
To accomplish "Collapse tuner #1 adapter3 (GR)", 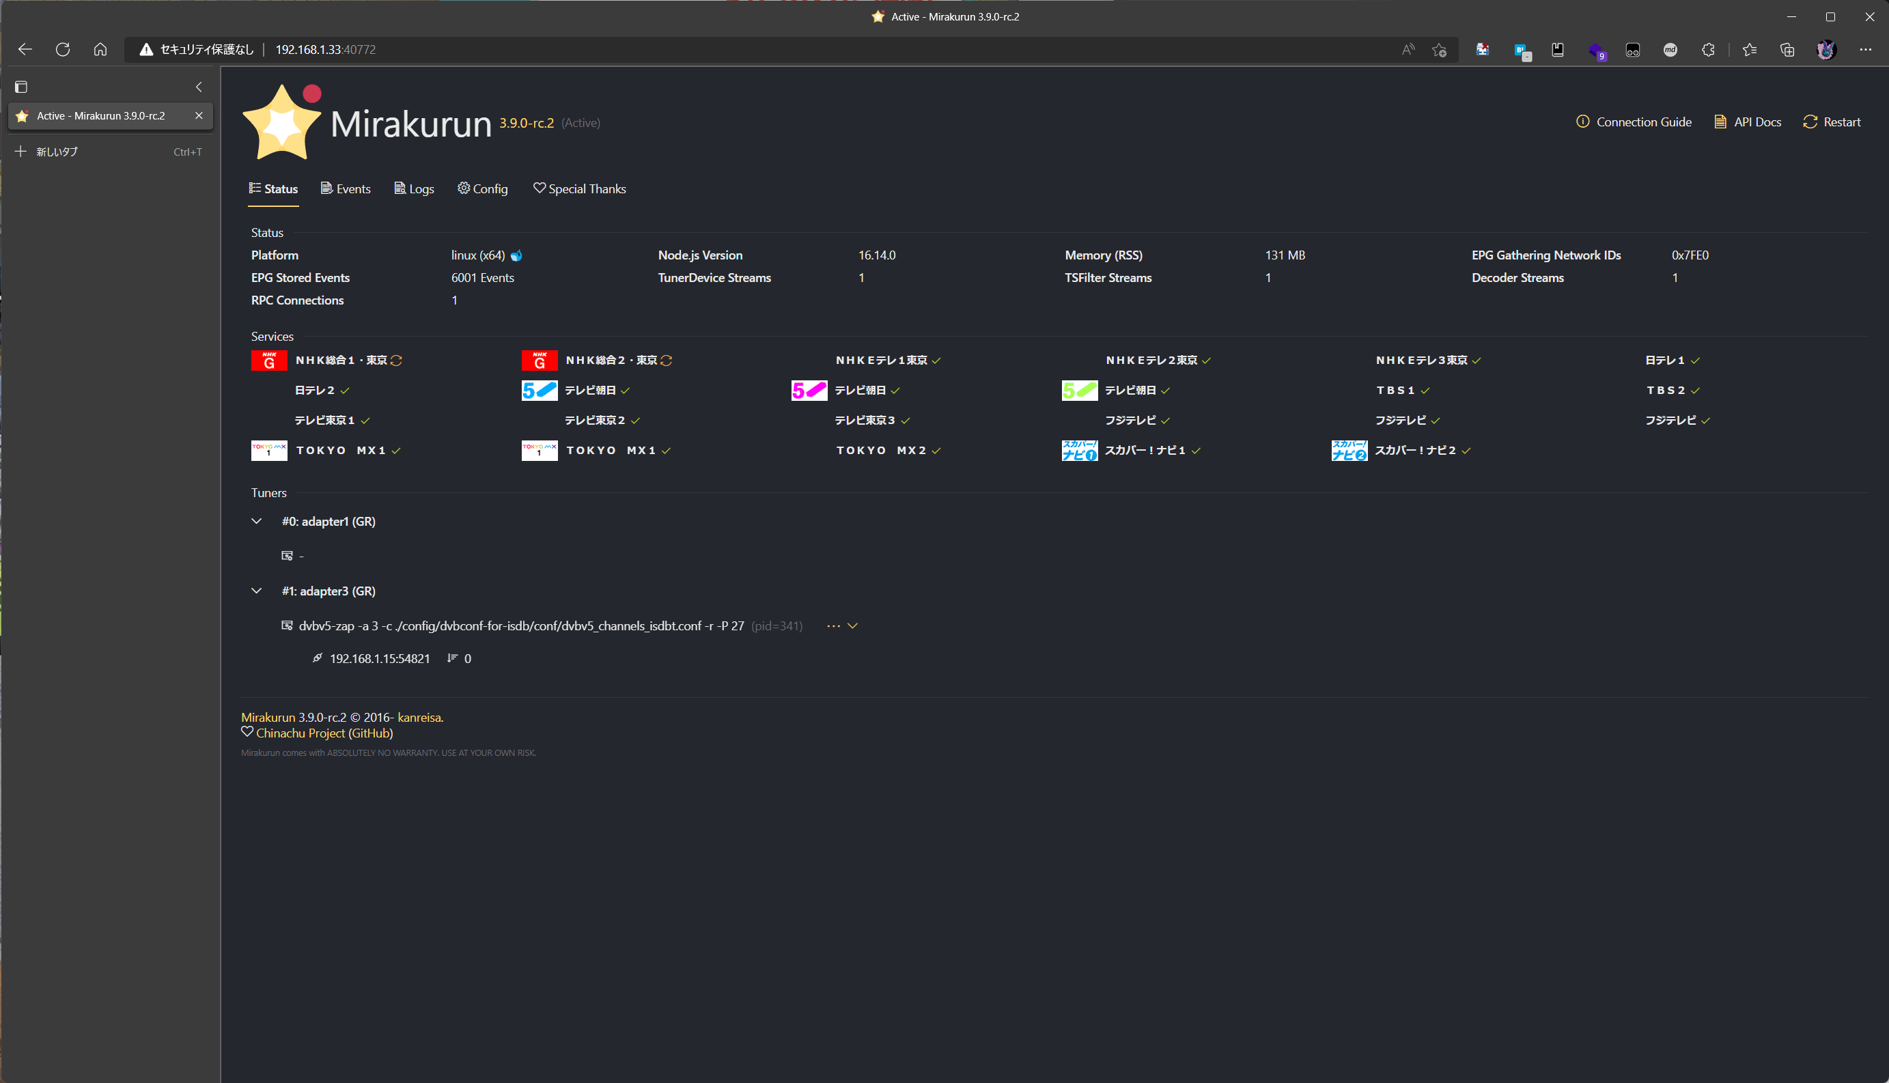I will pyautogui.click(x=257, y=591).
